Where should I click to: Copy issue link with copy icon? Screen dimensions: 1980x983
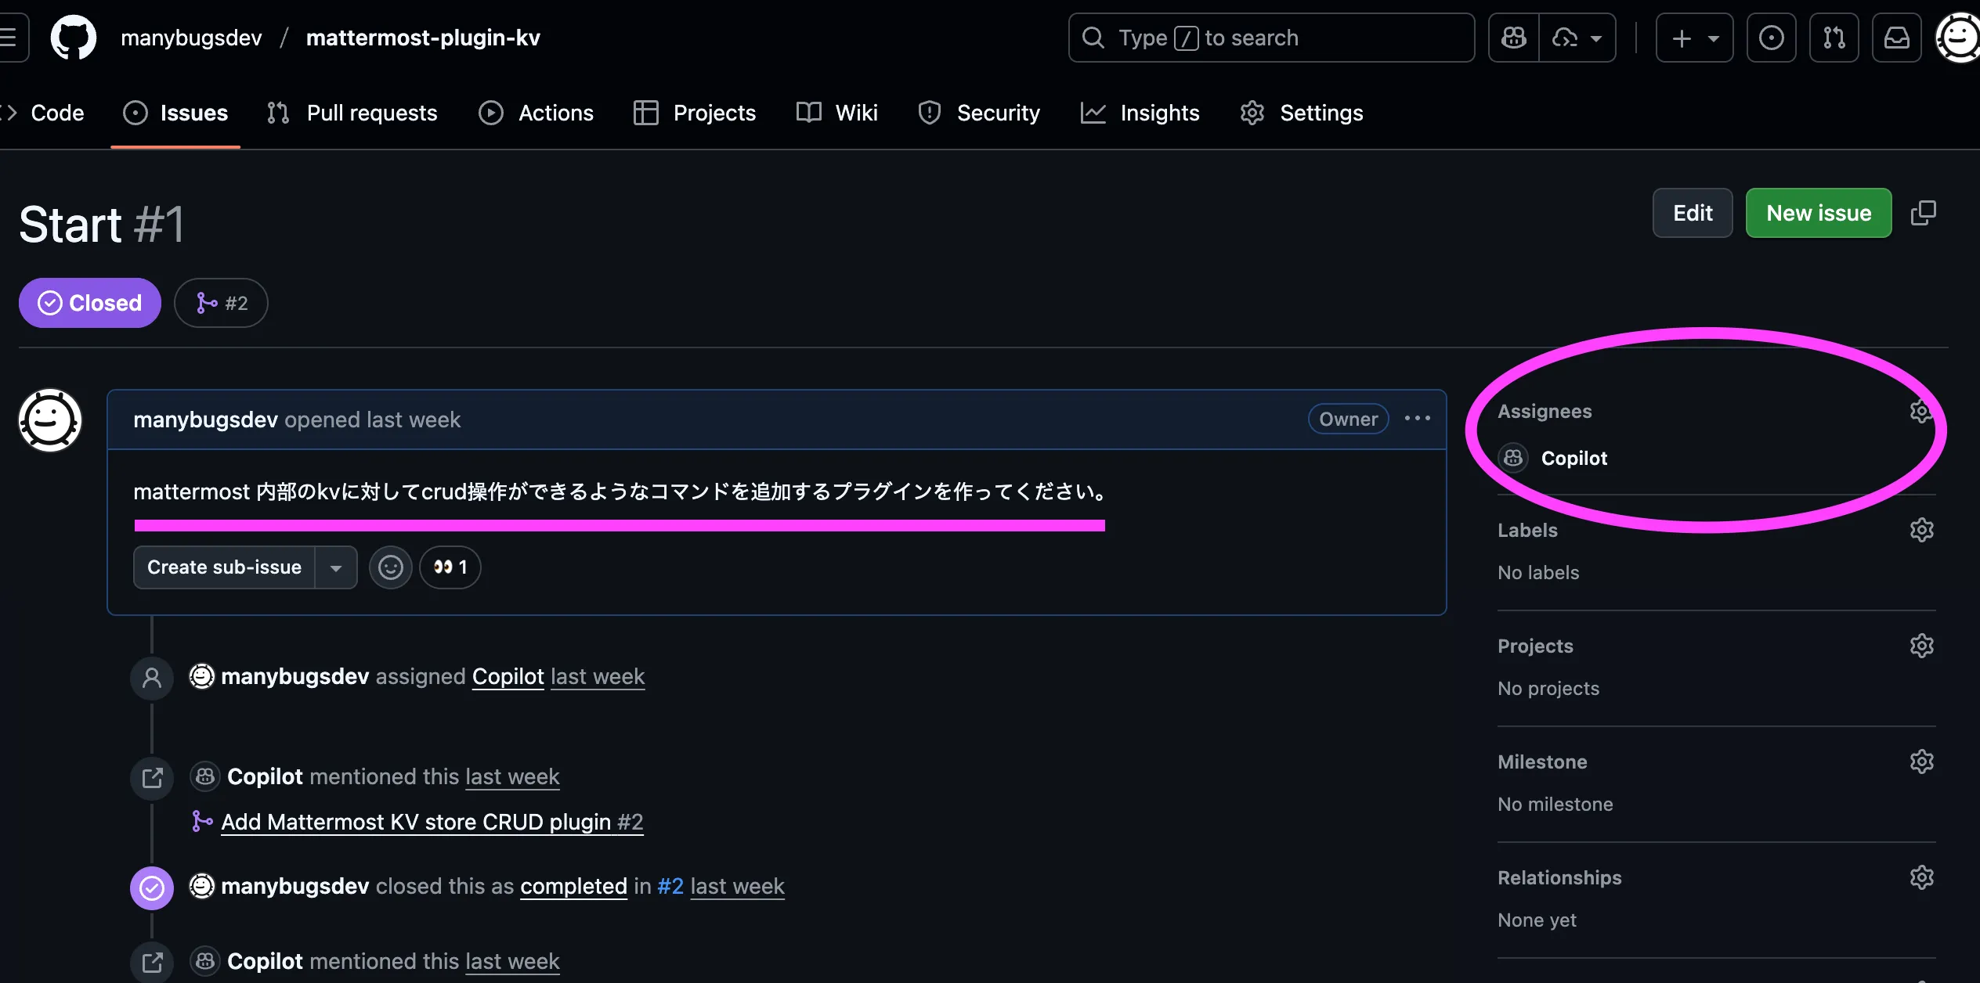(x=1923, y=213)
